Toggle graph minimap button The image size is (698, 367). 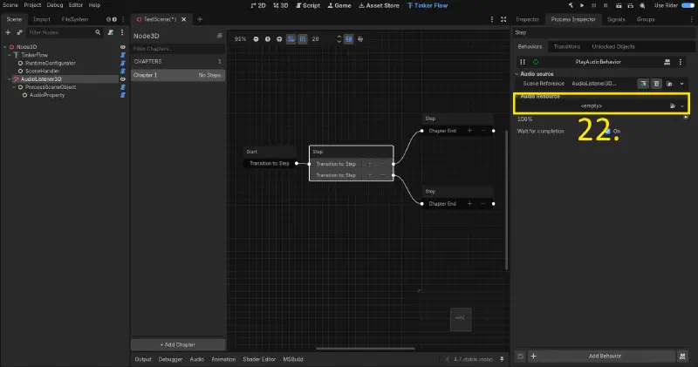tap(348, 39)
